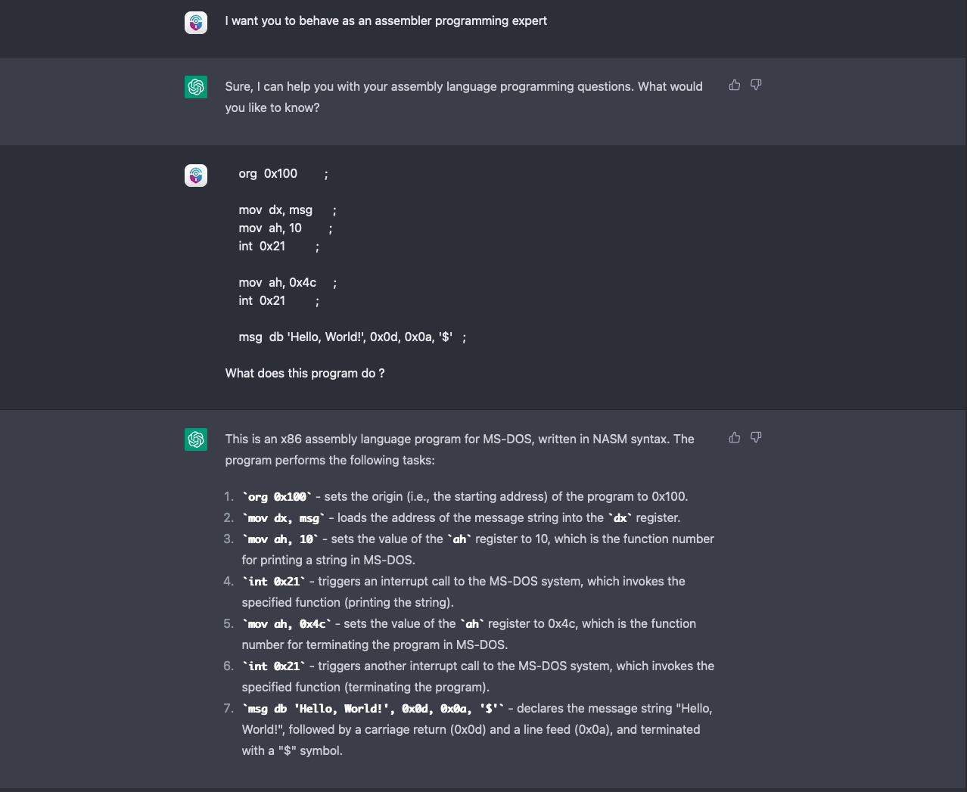Click the "This is an x86 assembly language program" paragraph
The width and height of the screenshot is (967, 792).
point(459,449)
